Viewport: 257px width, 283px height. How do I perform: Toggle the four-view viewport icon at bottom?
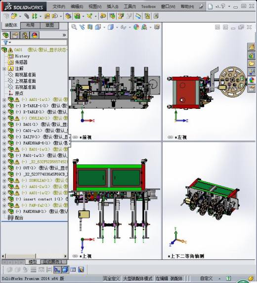click(73, 270)
